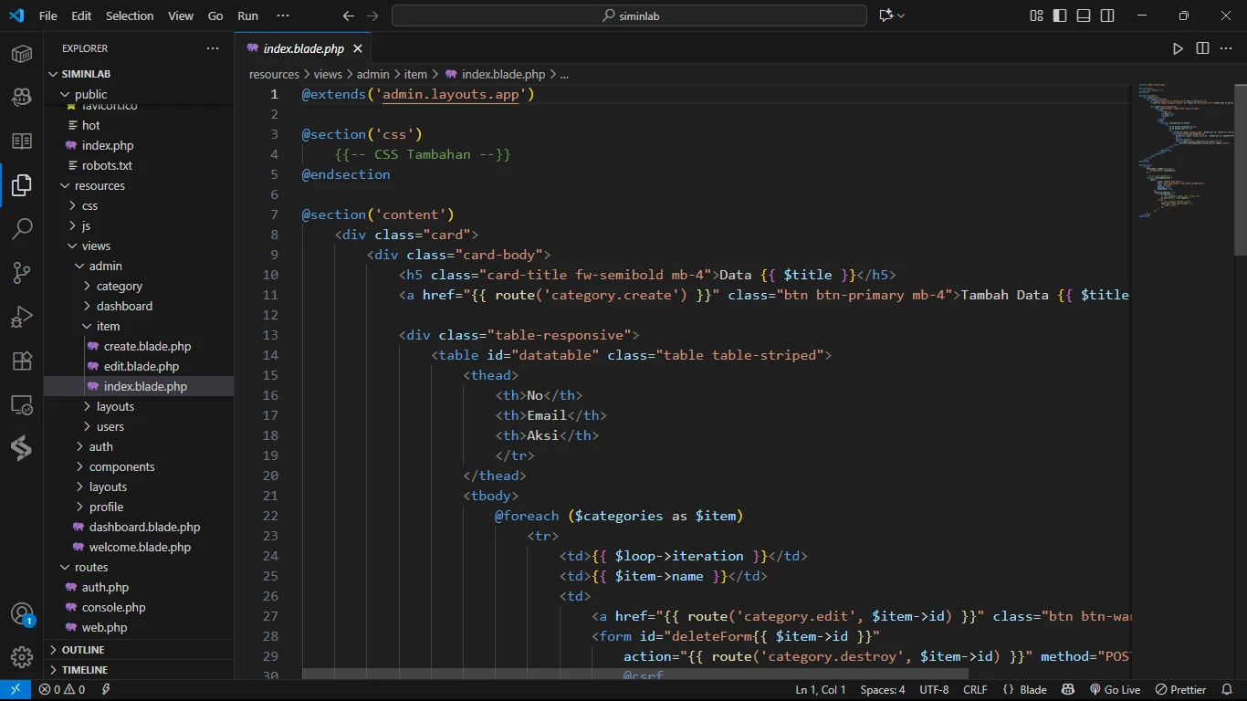This screenshot has width=1247, height=701.
Task: Open create.blade.php from the explorer
Action: click(x=147, y=346)
